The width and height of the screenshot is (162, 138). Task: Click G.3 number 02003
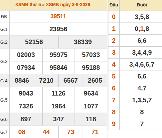tap(26, 55)
